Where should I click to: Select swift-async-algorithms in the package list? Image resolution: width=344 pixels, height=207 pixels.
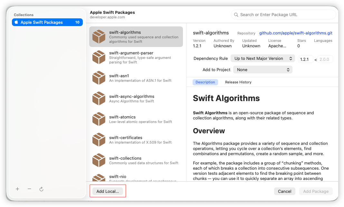pos(136,99)
